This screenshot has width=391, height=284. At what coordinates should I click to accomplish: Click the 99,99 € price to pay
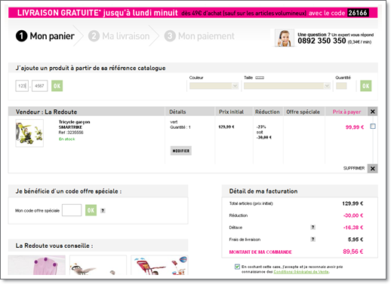355,127
